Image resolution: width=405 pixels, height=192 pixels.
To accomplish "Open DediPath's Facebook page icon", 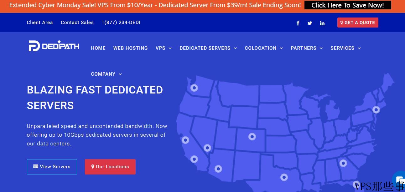I will [x=298, y=23].
